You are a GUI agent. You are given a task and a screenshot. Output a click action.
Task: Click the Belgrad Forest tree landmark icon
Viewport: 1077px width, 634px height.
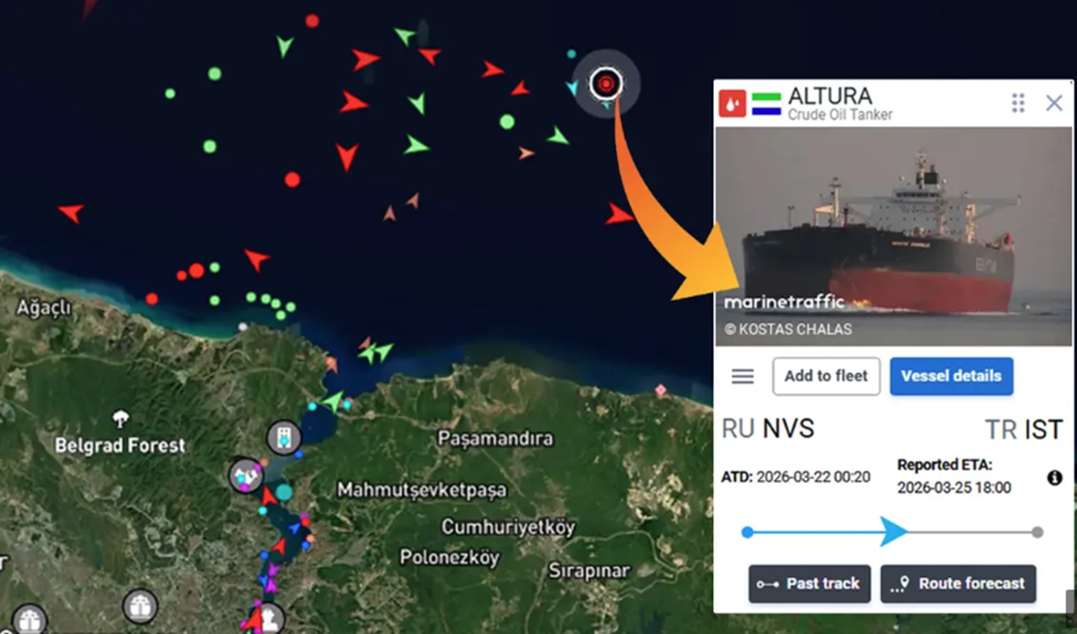(121, 418)
